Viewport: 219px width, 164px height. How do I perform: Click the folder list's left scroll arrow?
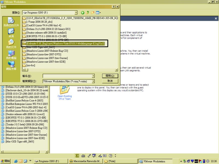point(24,70)
